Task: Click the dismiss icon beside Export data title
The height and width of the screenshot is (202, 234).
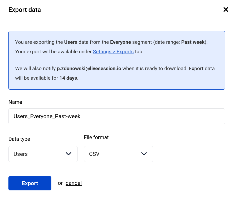Action: 226,9
